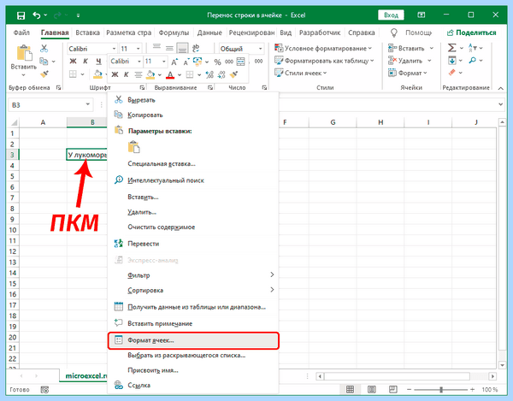
Task: Switch to Normal view in the status bar
Action: pyautogui.click(x=350, y=389)
